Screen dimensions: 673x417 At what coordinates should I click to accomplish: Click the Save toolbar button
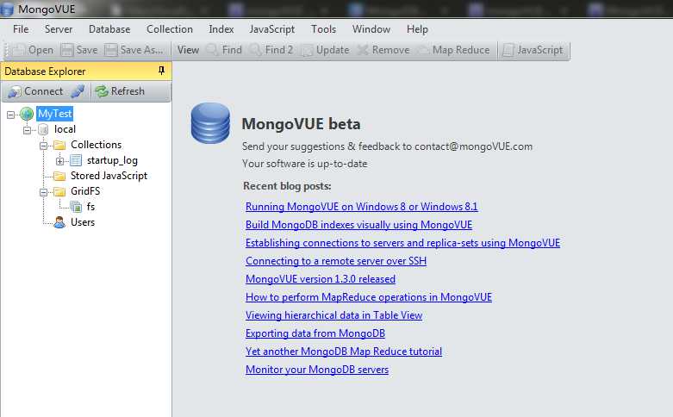pyautogui.click(x=79, y=50)
